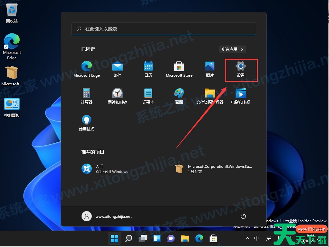
Task: Click the power button in start menu
Action: coord(243,217)
